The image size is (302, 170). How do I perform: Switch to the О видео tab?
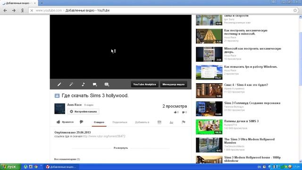99,122
